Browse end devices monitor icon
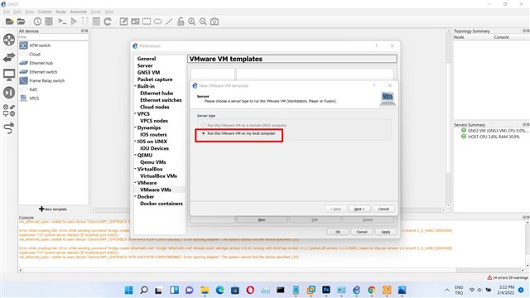 pyautogui.click(x=9, y=74)
